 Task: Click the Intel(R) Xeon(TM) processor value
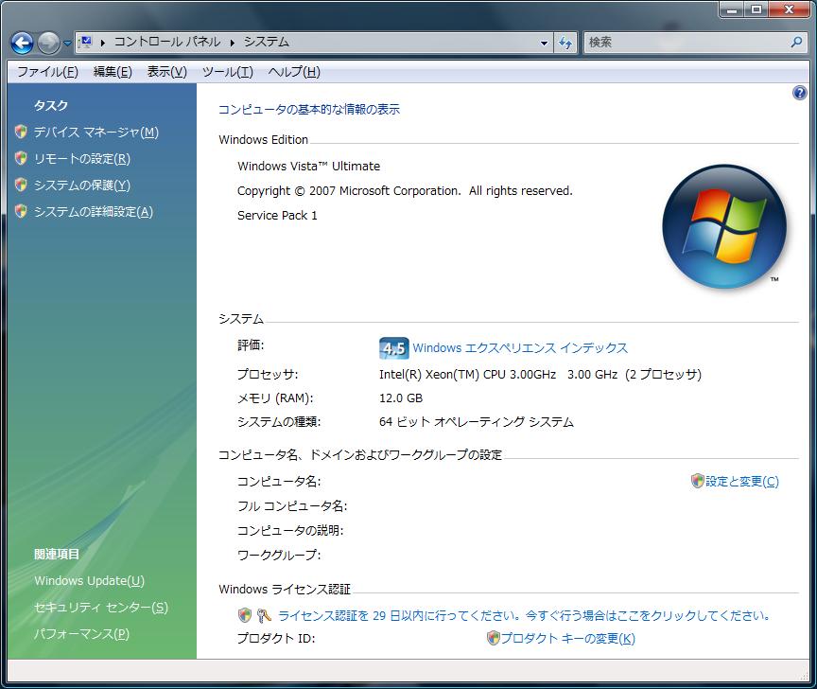pyautogui.click(x=540, y=375)
